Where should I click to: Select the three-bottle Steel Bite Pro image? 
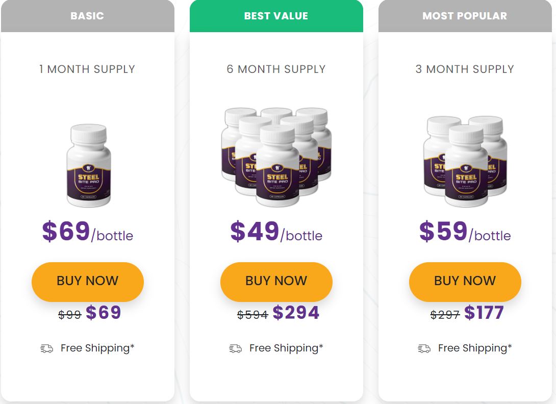[465, 161]
